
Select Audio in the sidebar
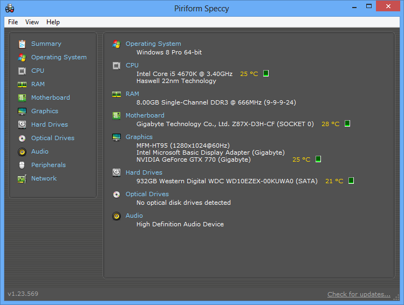40,151
